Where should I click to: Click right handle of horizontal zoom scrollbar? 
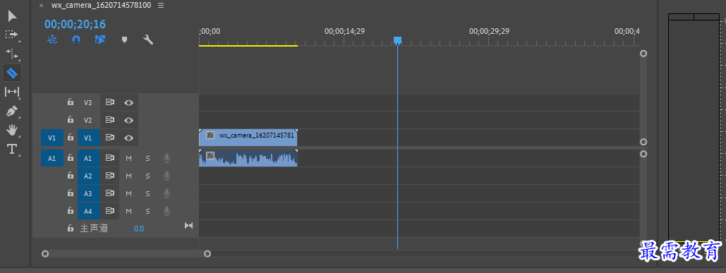pyautogui.click(x=207, y=253)
